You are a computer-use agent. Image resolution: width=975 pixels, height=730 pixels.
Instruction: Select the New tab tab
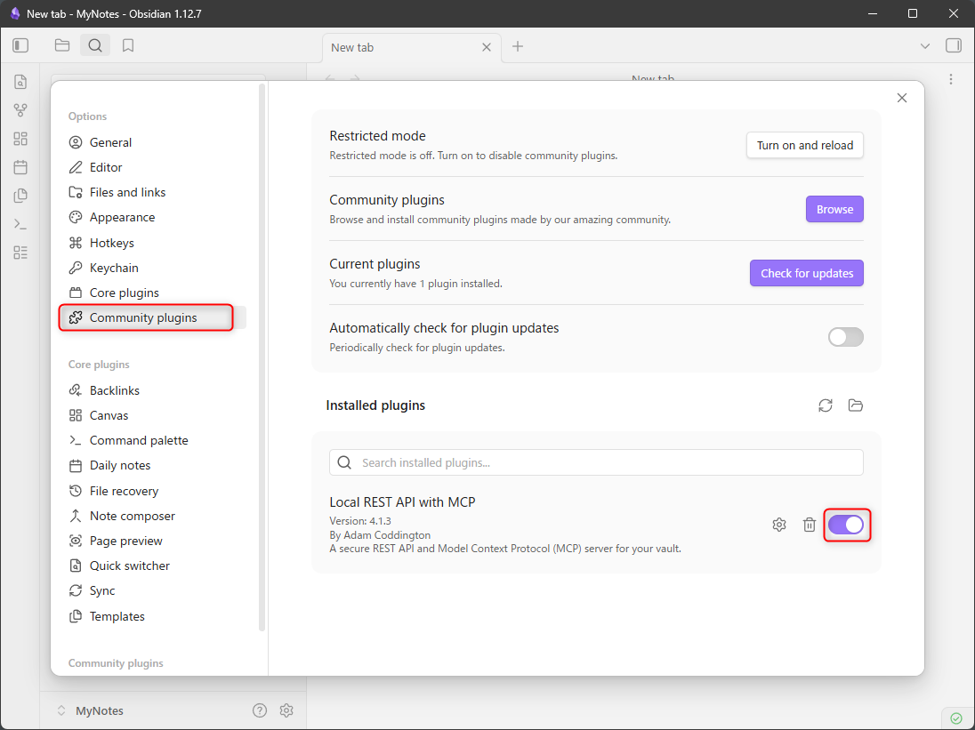[x=412, y=47]
